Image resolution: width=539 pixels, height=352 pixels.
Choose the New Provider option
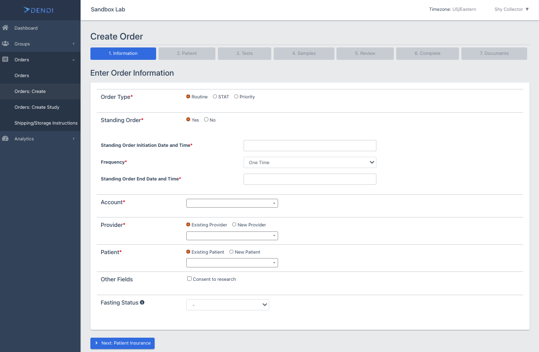click(x=234, y=224)
